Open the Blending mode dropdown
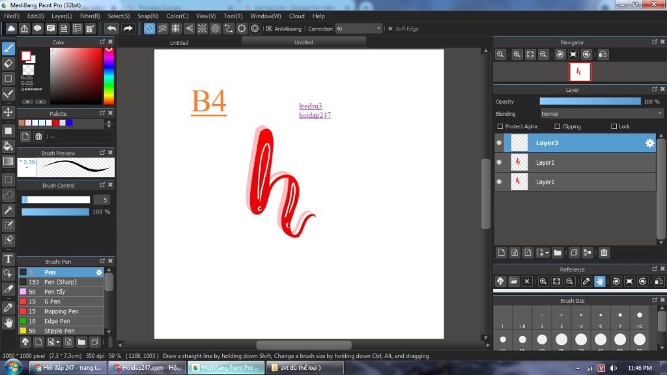 [x=601, y=113]
